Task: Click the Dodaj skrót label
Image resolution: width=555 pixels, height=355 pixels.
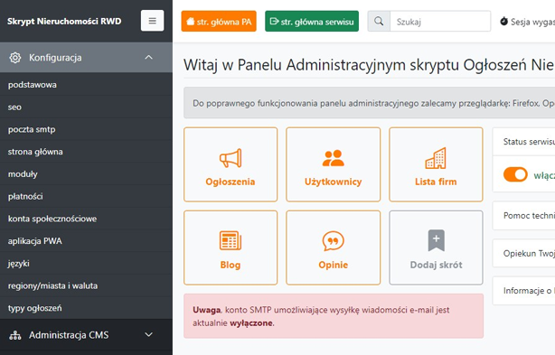Action: click(436, 265)
